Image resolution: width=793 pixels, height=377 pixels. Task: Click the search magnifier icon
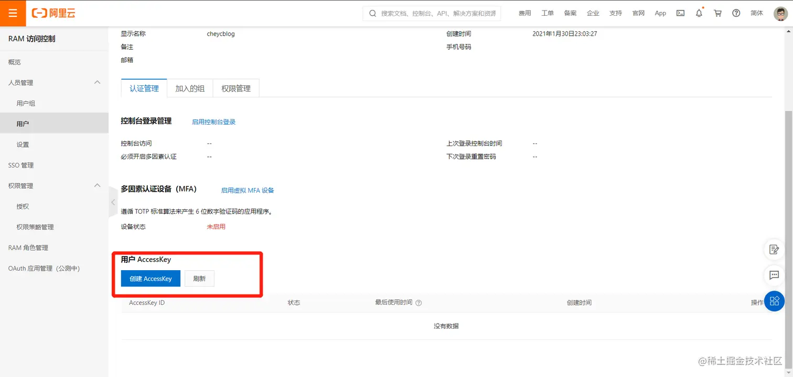coord(372,14)
